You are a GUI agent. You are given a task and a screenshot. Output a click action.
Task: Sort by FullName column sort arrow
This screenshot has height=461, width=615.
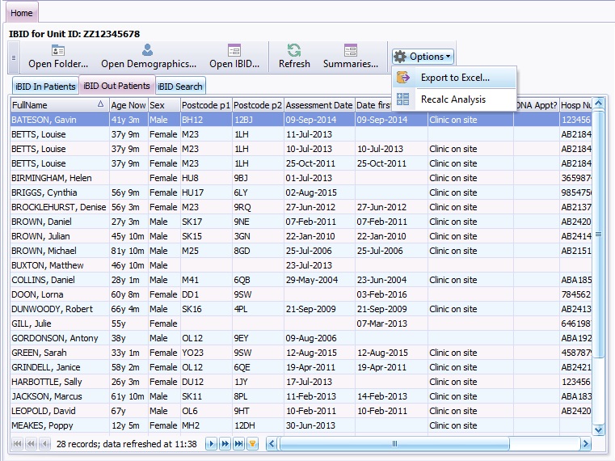(x=100, y=105)
